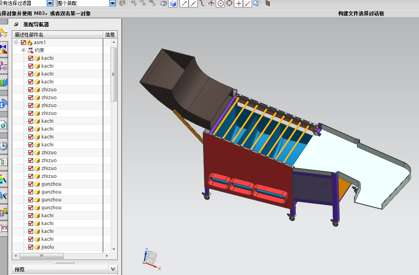Click the Reuse Library books icon
Viewport: 419px width, 275px height.
coord(3,82)
